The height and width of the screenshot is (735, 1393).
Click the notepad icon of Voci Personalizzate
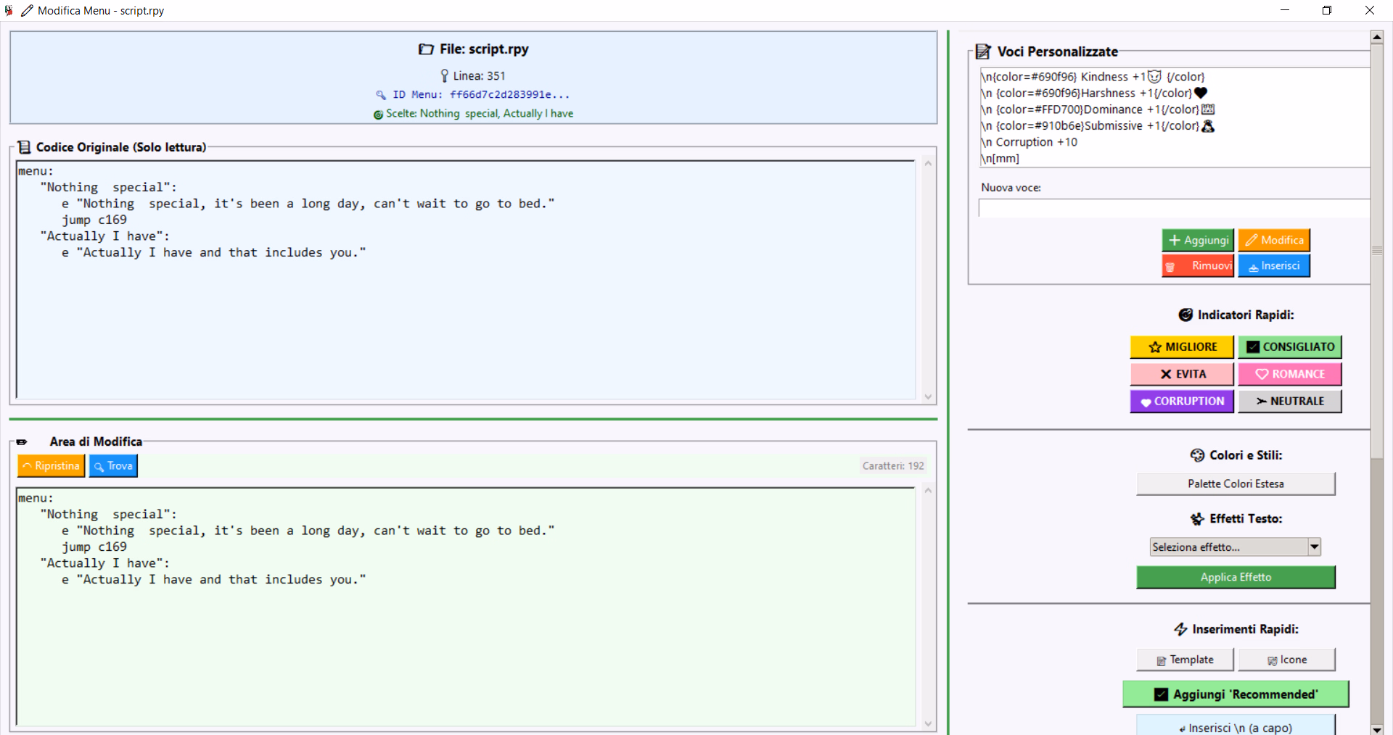pyautogui.click(x=983, y=51)
